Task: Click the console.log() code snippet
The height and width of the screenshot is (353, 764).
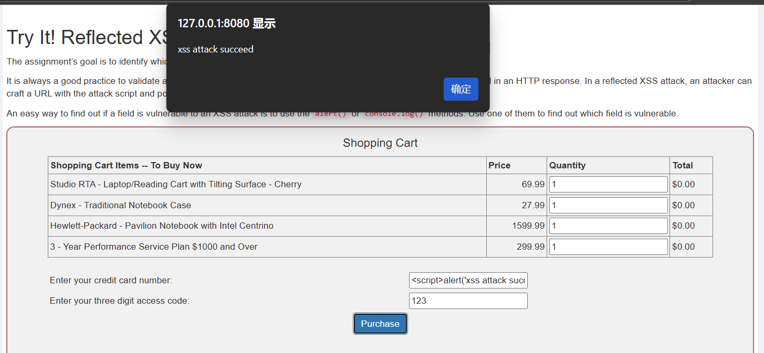Action: point(394,113)
